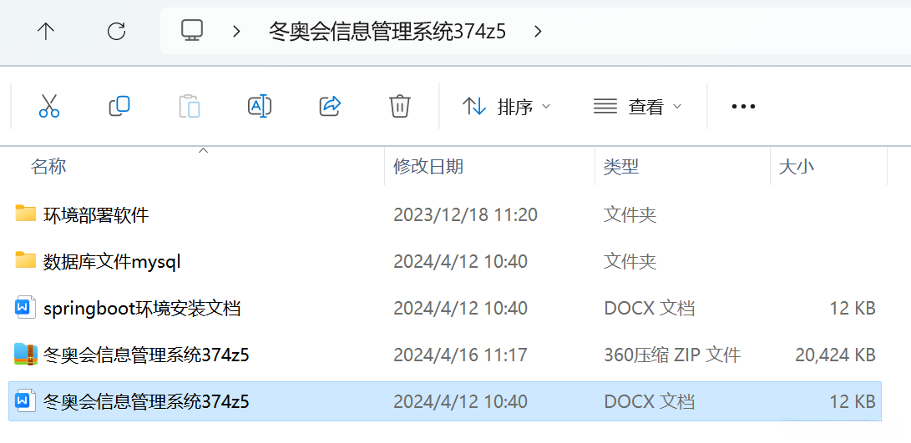
Task: Click the Delete trash can icon
Action: tap(400, 106)
